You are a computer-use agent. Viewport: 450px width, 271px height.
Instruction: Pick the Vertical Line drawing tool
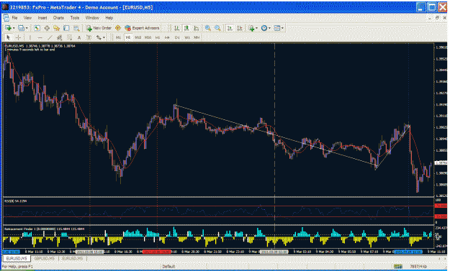[30, 37]
